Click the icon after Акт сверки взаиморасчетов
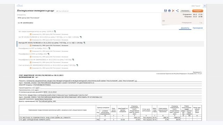Image resolution: width=223 pixels, height=125 pixels. pos(55,32)
